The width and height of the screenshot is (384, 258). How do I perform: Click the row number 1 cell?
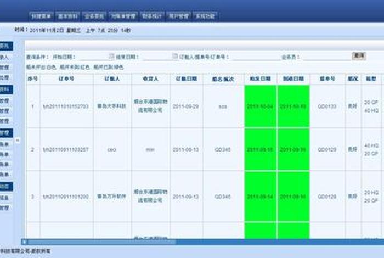(x=32, y=106)
